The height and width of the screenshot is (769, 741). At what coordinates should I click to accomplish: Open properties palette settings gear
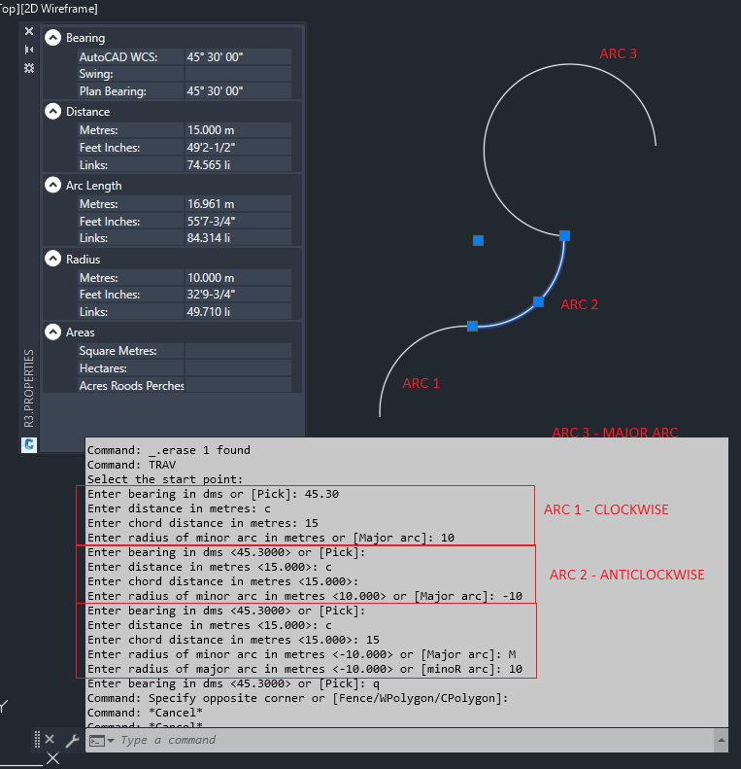point(29,68)
